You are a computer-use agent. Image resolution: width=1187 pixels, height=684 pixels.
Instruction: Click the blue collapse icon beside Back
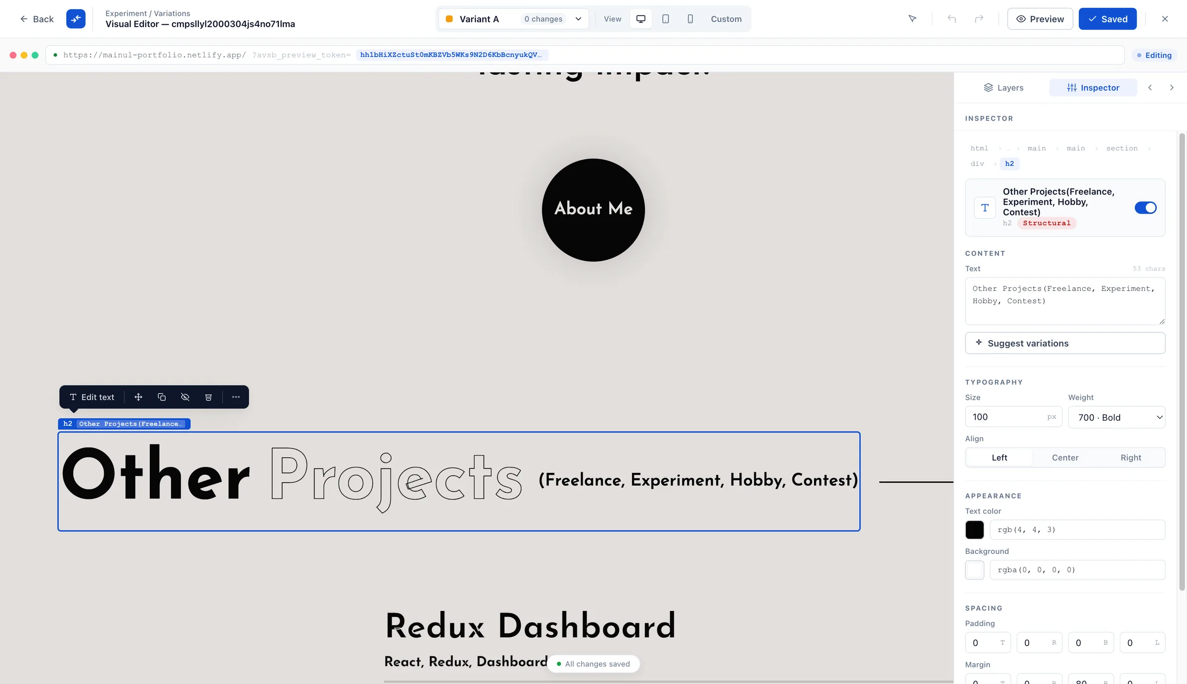76,19
